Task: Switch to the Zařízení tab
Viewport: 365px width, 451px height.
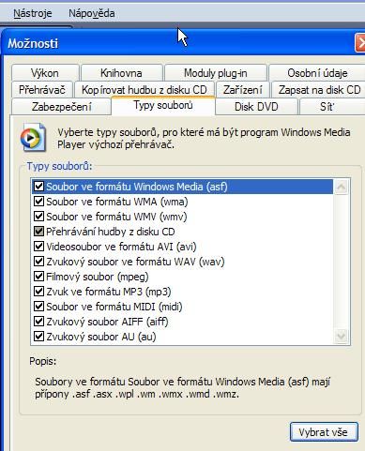Action: pos(243,90)
